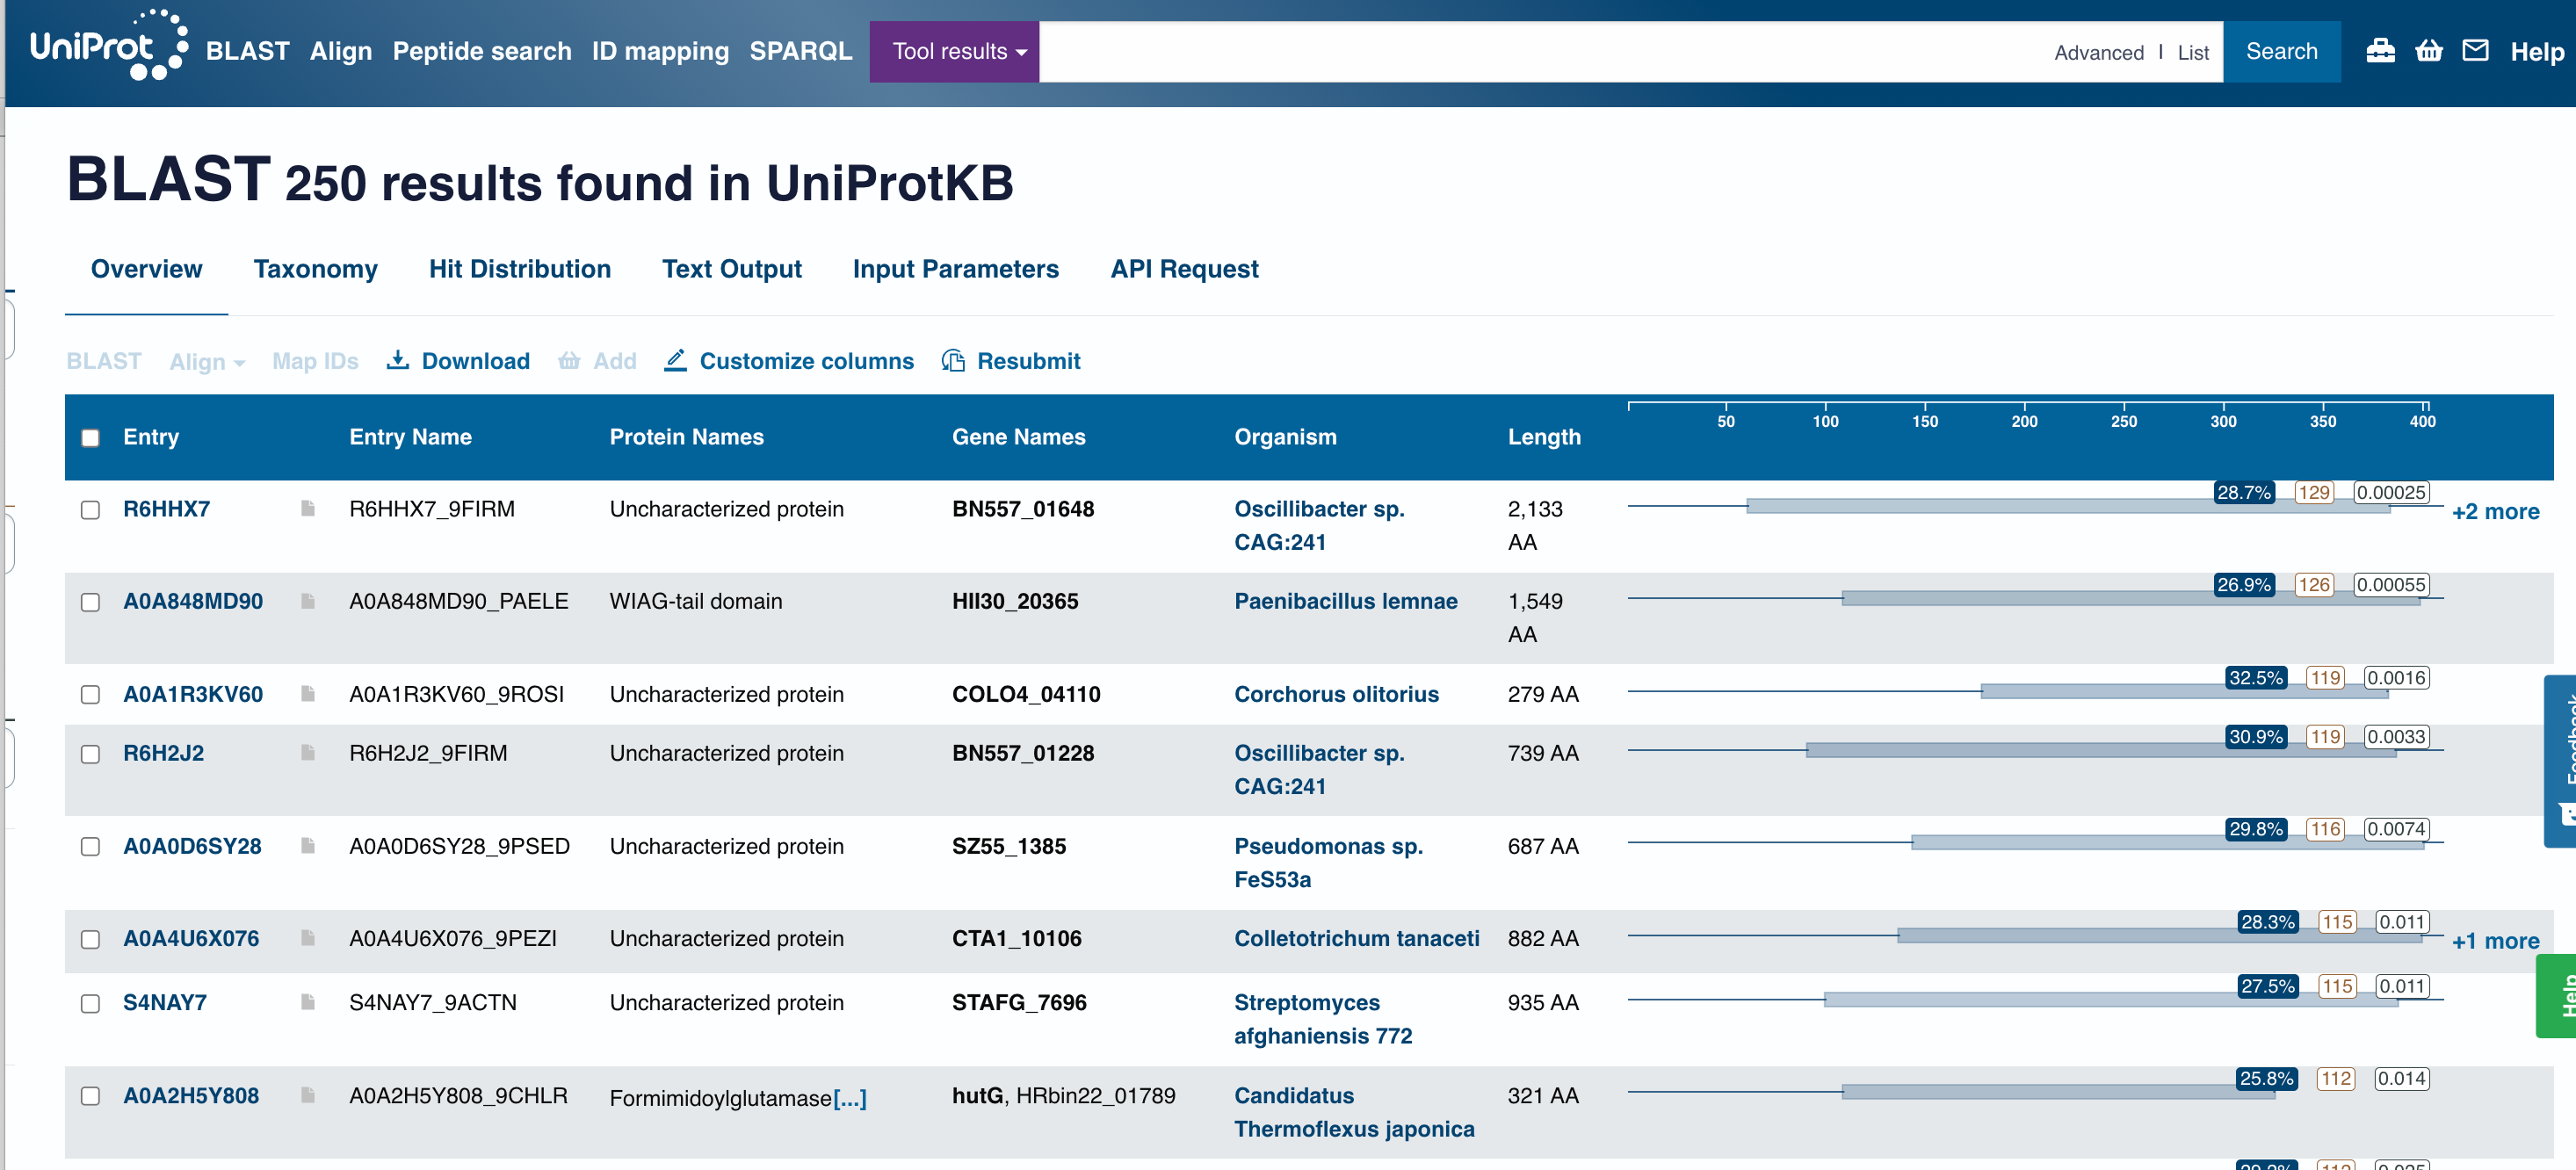
Task: Click Download results icon
Action: pos(398,361)
